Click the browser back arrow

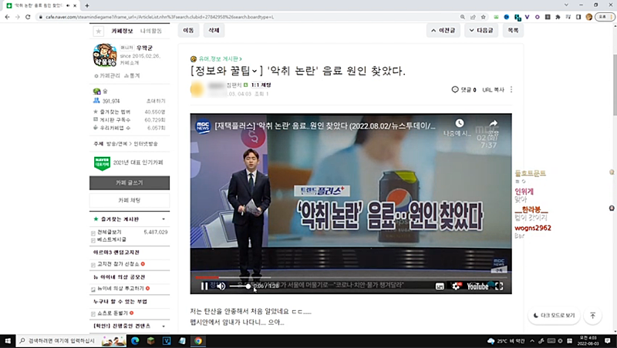7,17
